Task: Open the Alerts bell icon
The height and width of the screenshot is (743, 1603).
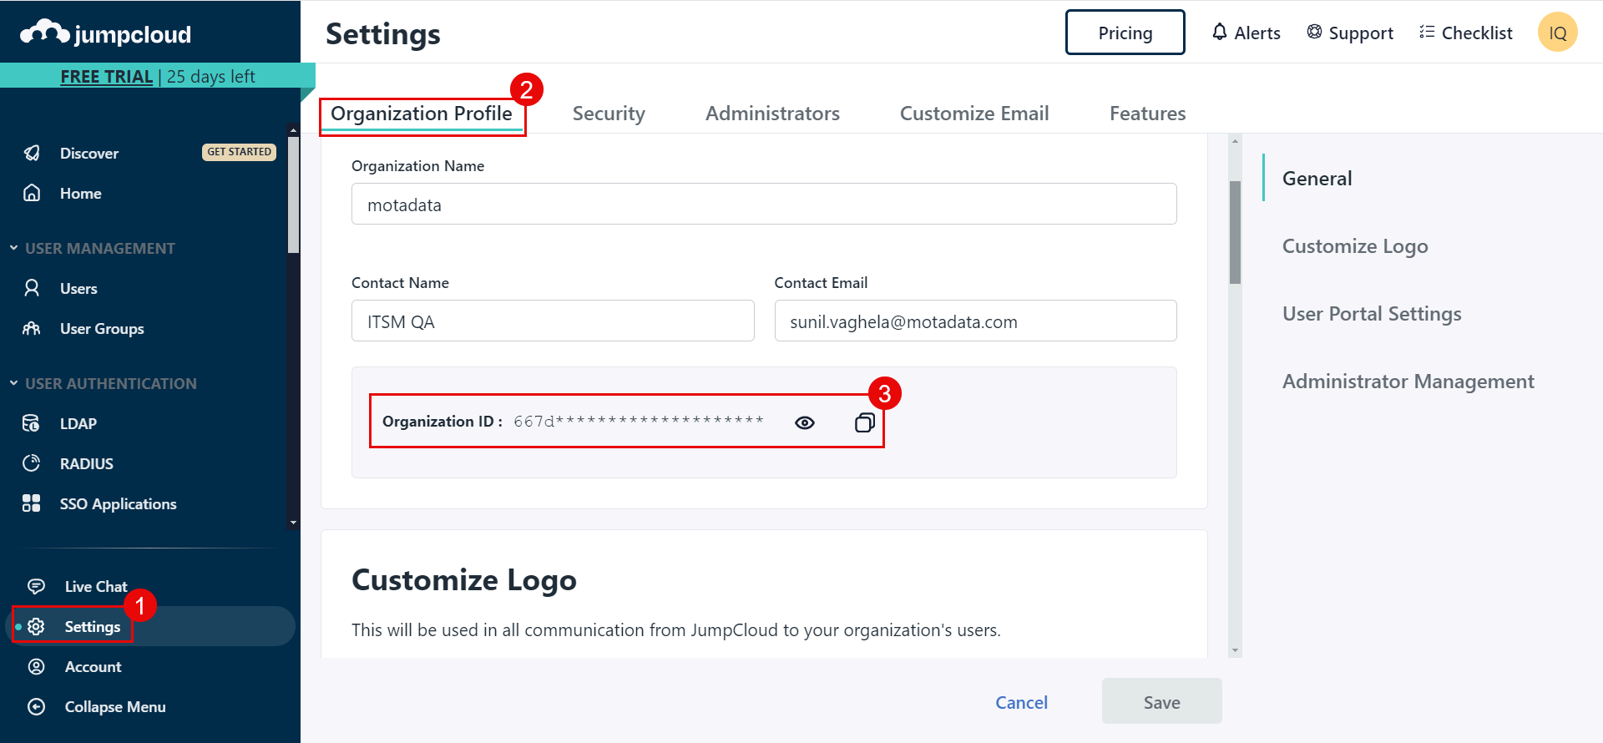Action: click(1220, 33)
